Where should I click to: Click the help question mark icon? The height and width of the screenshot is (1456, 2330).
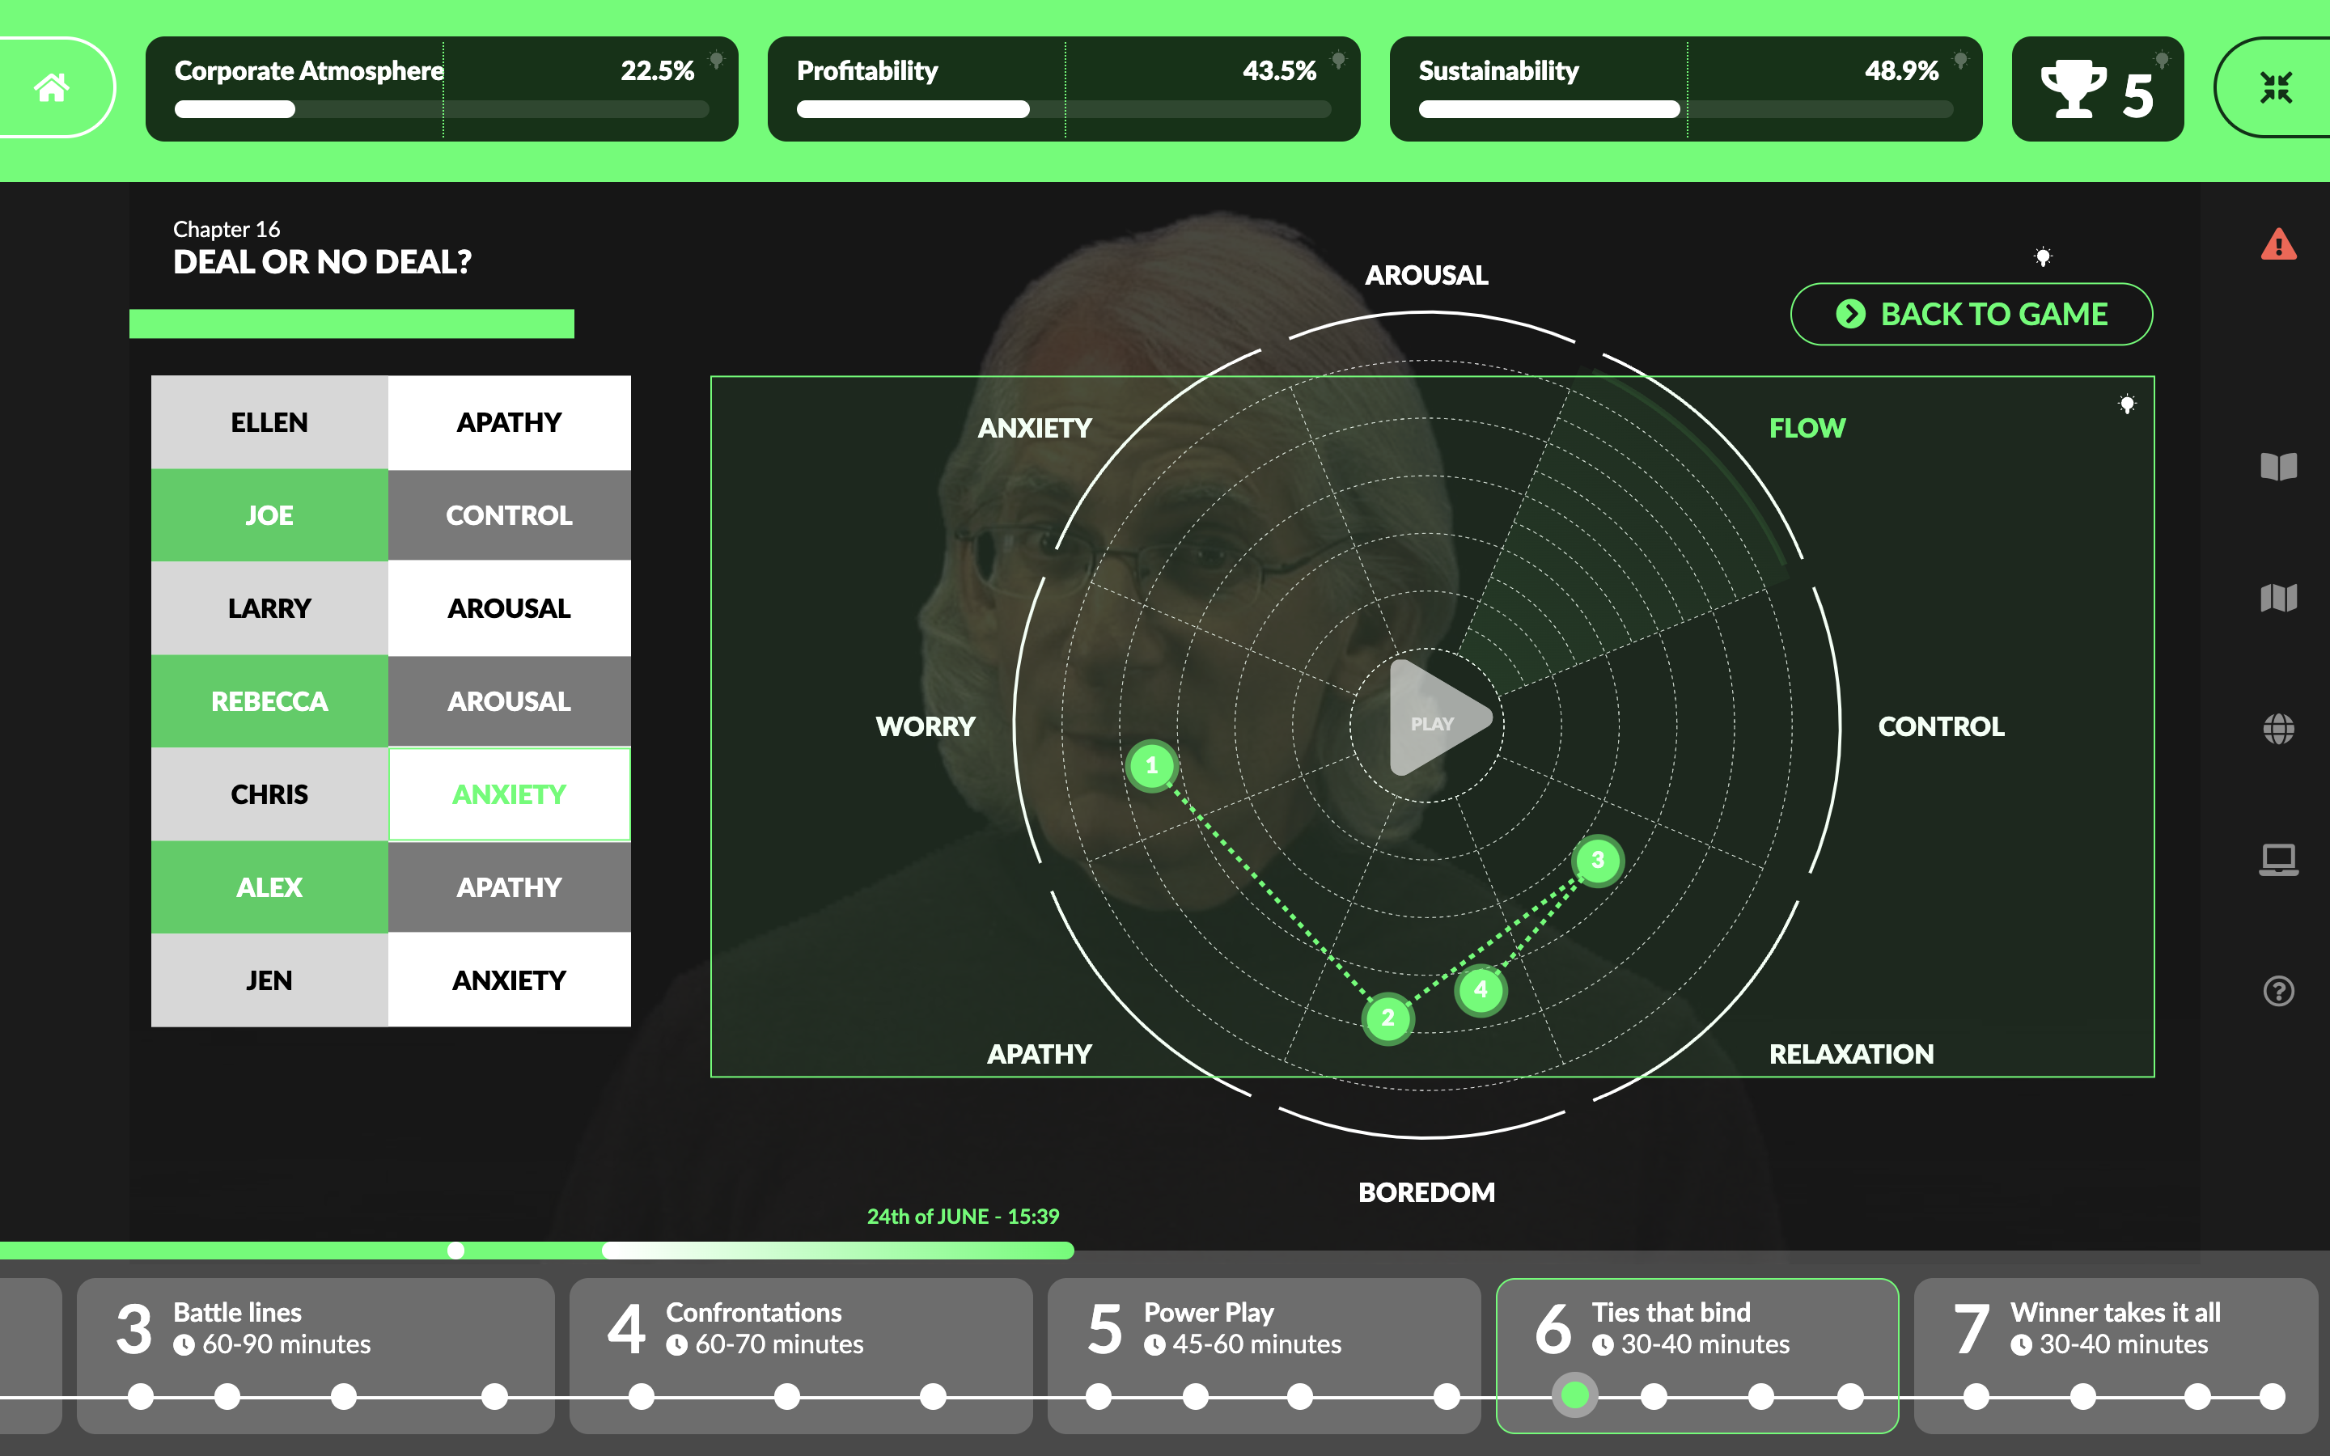tap(2278, 991)
